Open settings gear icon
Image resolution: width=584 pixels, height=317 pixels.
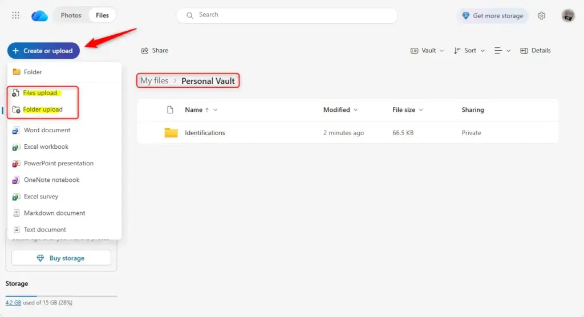click(x=542, y=15)
